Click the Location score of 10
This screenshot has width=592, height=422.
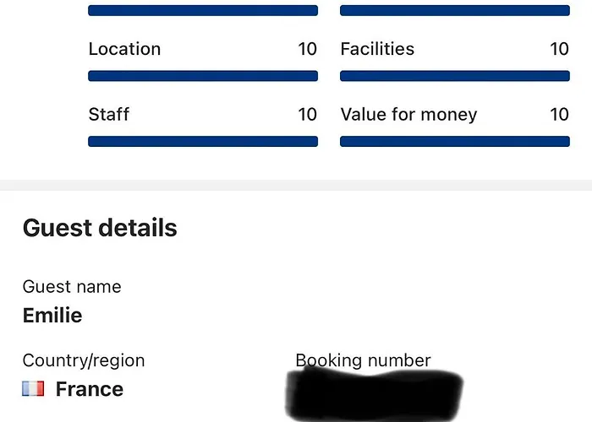point(307,49)
